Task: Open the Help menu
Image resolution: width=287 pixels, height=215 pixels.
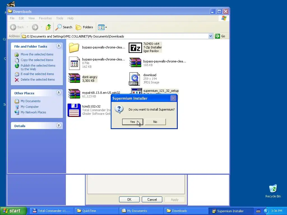Action: point(70,18)
